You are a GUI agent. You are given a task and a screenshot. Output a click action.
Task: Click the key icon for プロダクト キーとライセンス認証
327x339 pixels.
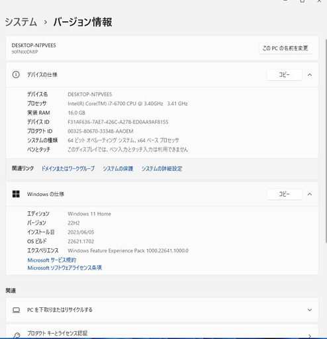tap(17, 335)
